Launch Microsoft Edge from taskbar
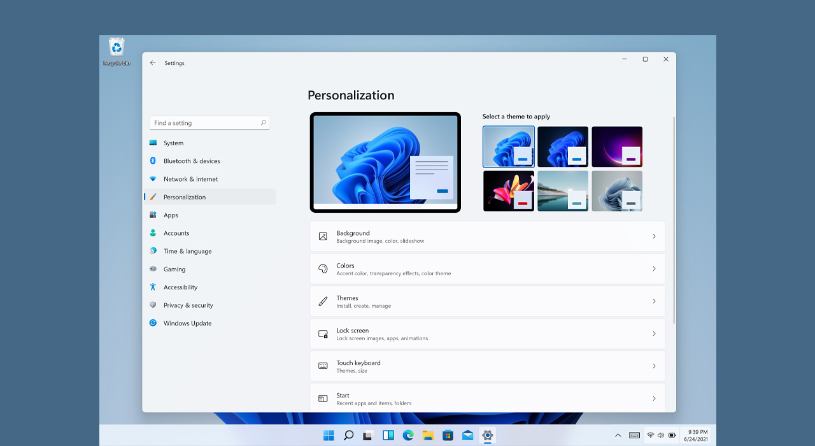This screenshot has width=815, height=446. (x=408, y=435)
